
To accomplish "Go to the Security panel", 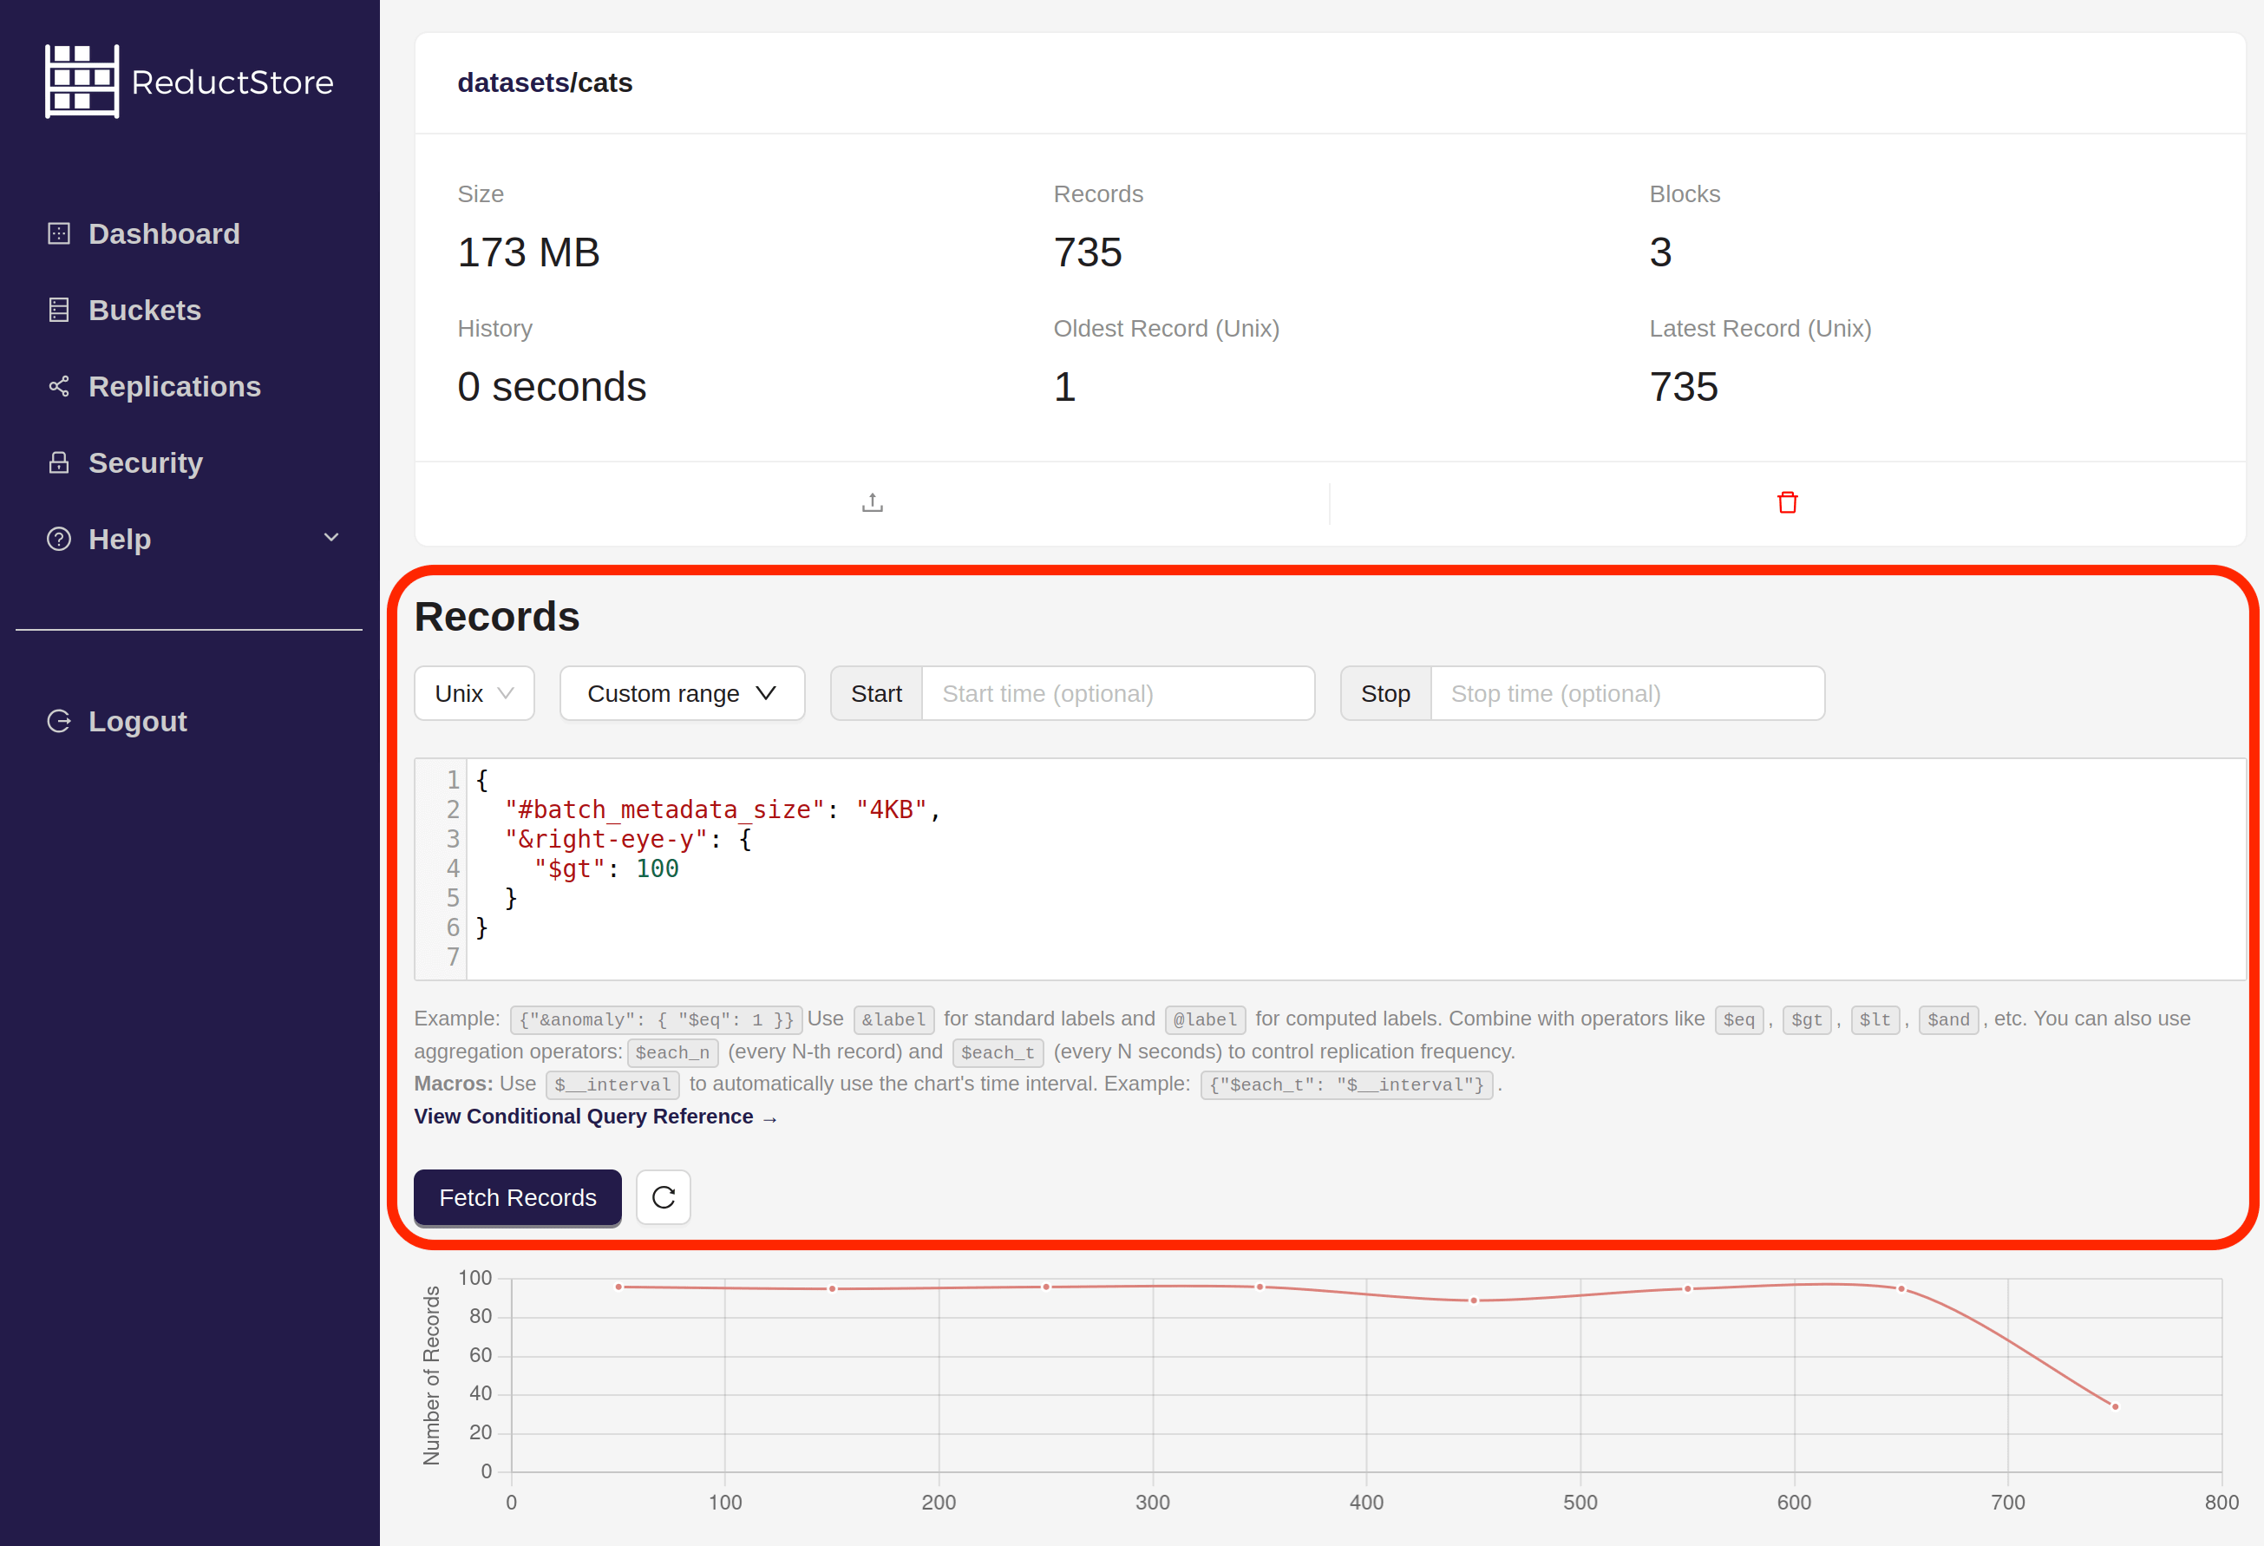I will 145,462.
